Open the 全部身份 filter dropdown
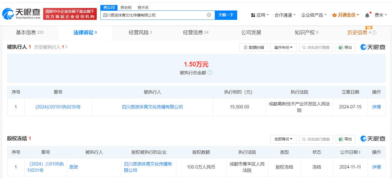 click(283, 139)
